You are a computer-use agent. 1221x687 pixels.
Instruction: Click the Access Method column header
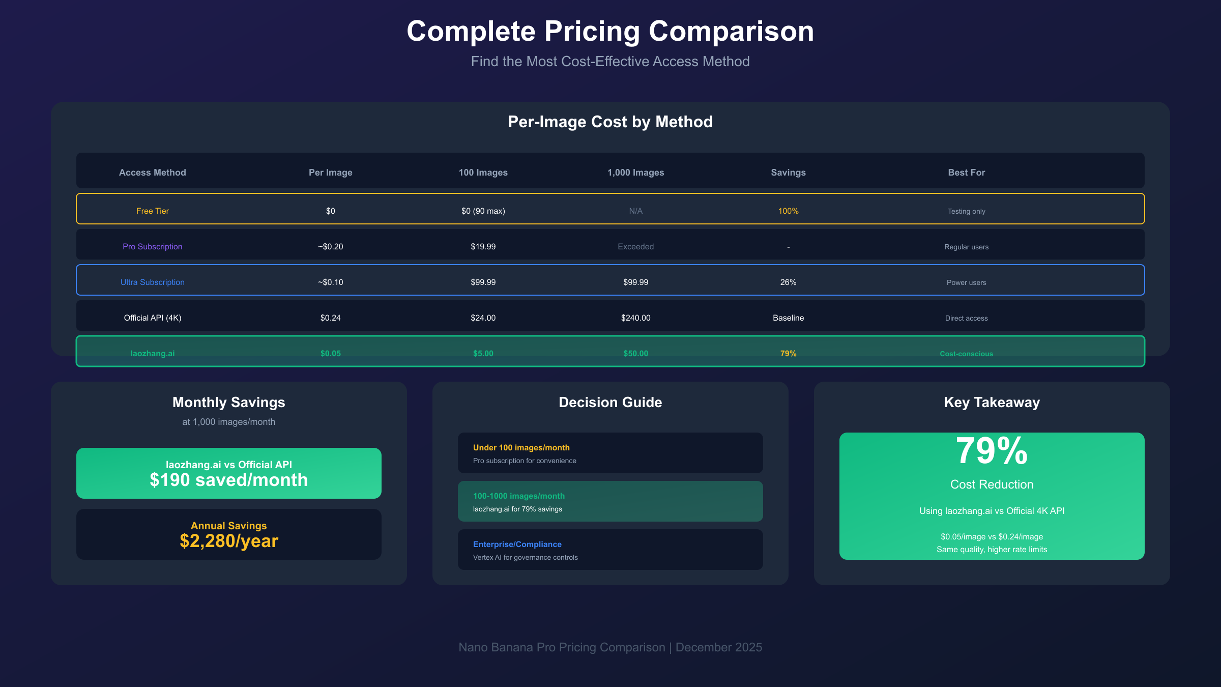click(x=152, y=173)
